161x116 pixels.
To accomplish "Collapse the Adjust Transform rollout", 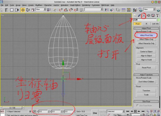I will pyautogui.click(x=146, y=75).
